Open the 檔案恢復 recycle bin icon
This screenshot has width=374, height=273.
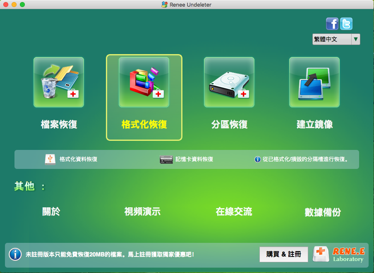coord(59,82)
